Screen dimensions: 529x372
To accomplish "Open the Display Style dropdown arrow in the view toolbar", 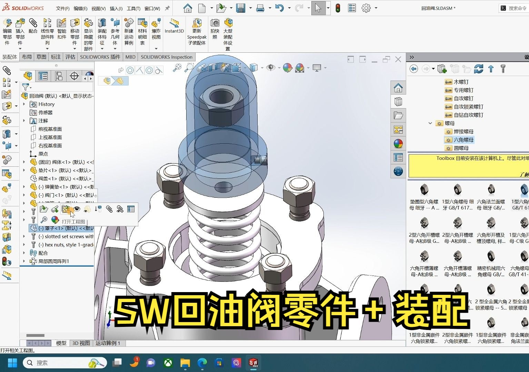I will (262, 68).
